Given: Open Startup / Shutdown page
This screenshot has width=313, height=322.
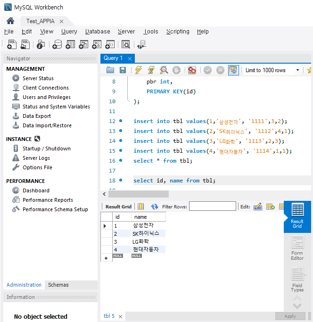Looking at the screenshot, I should tap(47, 149).
